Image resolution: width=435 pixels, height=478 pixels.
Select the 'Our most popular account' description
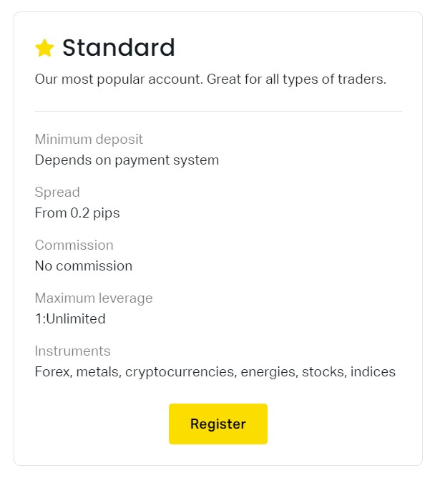(x=210, y=79)
